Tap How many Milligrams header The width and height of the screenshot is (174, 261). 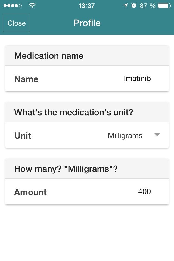[87, 169]
